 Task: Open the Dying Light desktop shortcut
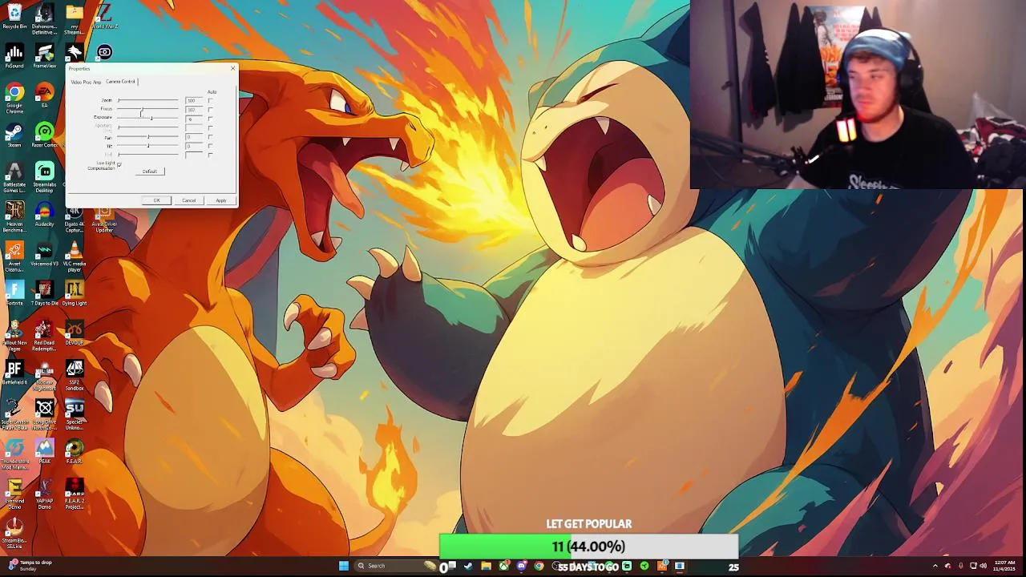pos(75,292)
